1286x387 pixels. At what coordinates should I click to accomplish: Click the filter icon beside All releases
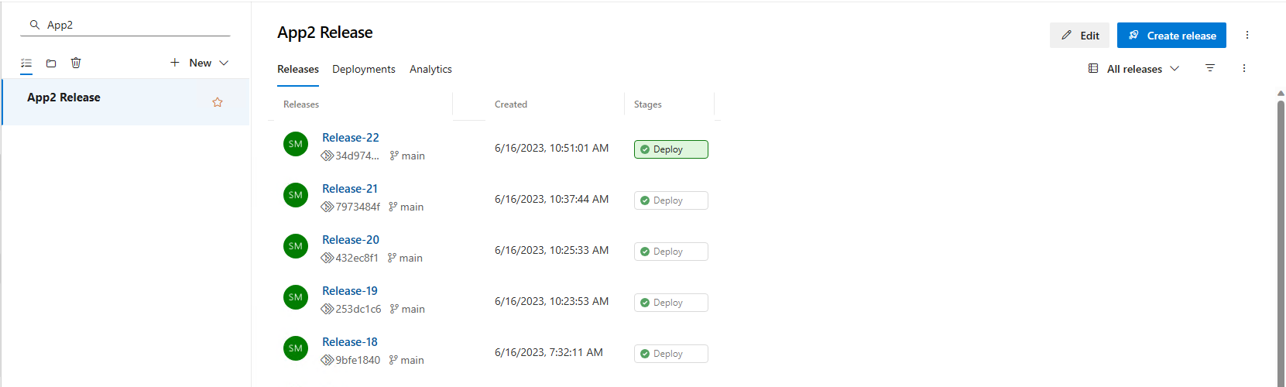[1210, 68]
